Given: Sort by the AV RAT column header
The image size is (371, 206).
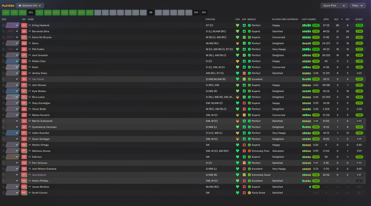Looking at the screenshot, I should click(x=359, y=19).
